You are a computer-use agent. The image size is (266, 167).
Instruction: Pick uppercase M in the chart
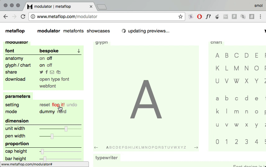pyautogui.click(x=236, y=68)
